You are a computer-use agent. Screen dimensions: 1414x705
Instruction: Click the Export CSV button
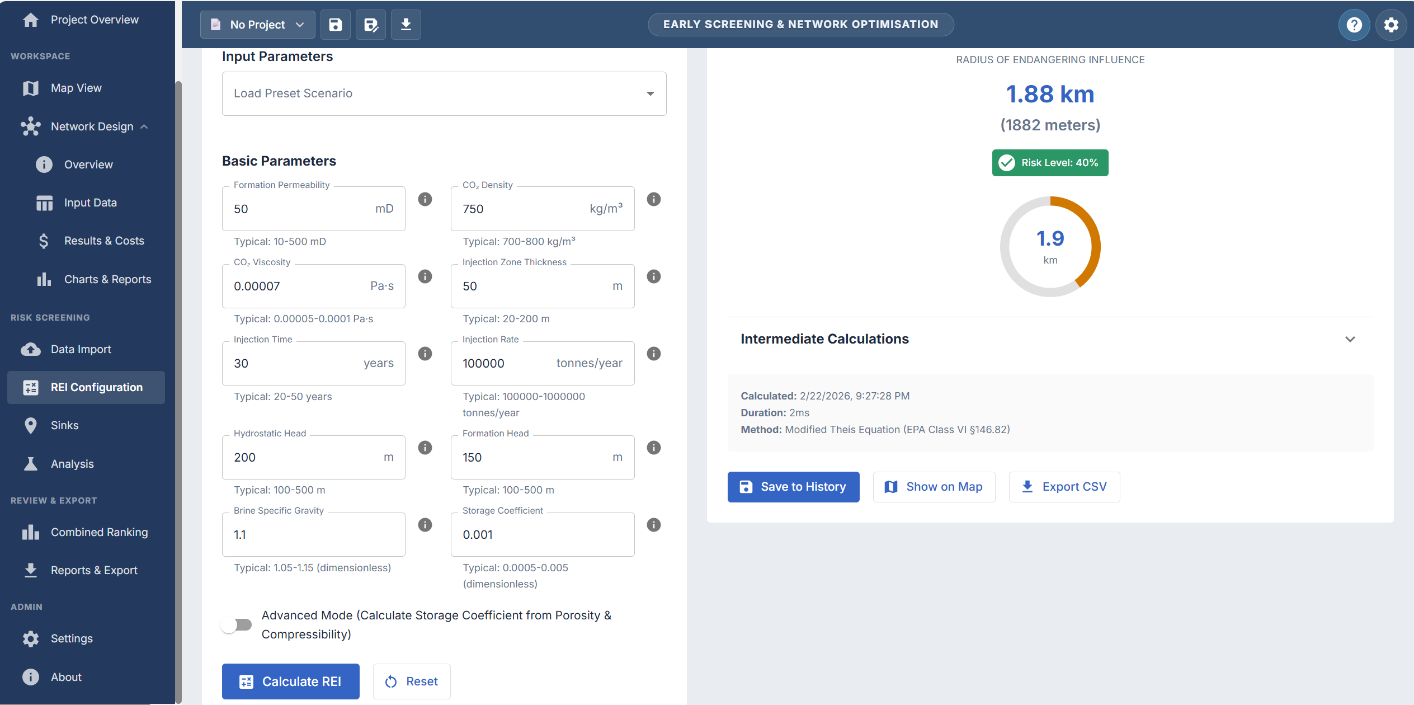pos(1064,487)
